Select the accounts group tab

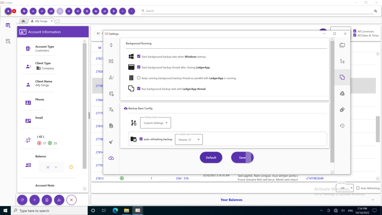coord(23,21)
